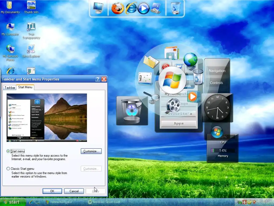
Task: Click the dialog help question mark button
Action: (x=98, y=79)
